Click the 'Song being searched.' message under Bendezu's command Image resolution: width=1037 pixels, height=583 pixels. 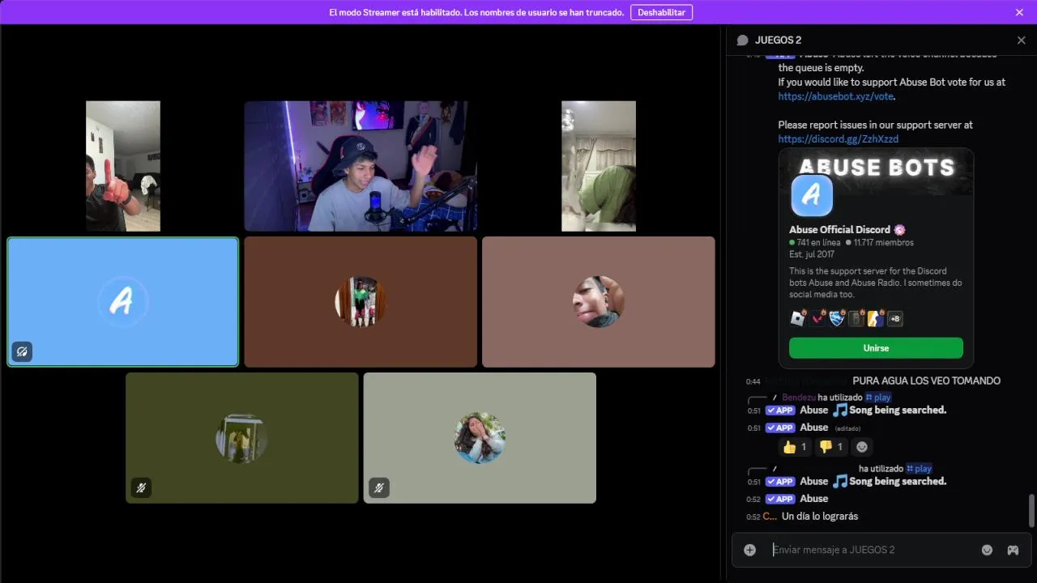898,411
